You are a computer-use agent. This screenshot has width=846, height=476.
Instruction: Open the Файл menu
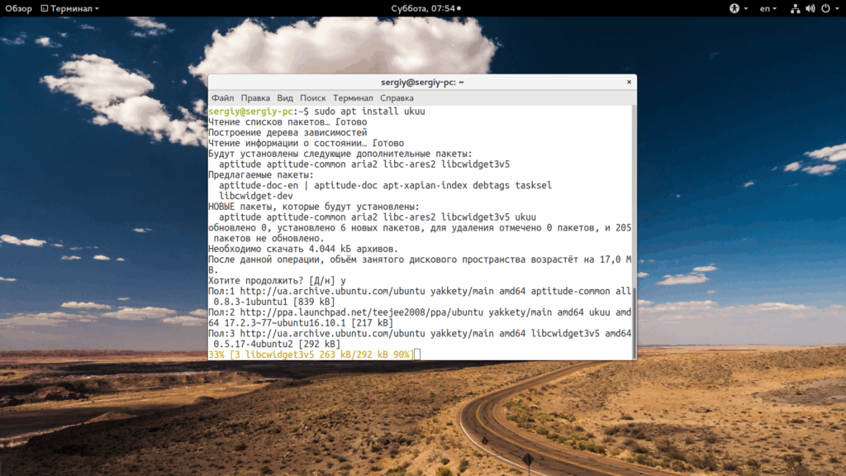222,98
